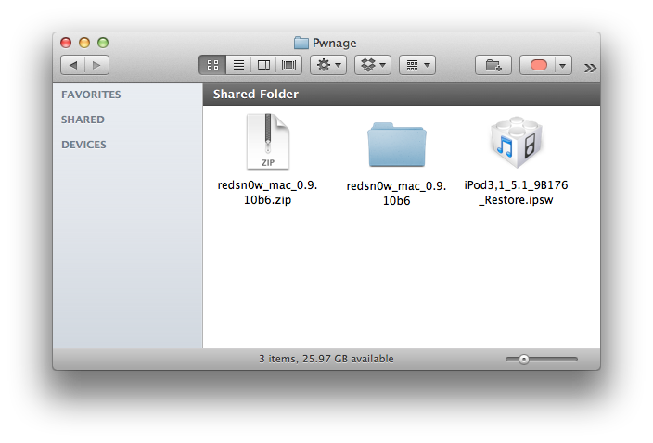Select the redsn0w_mac_0.9.10b6 folder icon
The image size is (653, 443).
[x=397, y=145]
